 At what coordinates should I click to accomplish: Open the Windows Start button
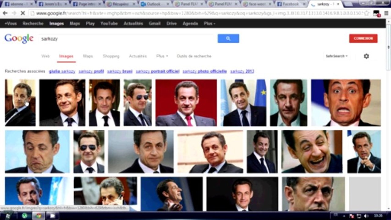(7, 216)
